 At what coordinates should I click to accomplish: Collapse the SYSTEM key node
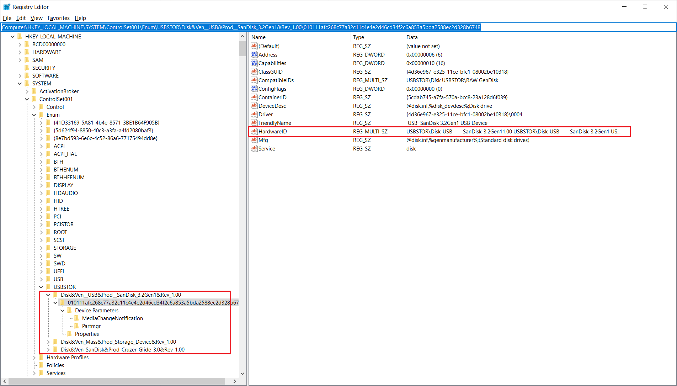click(20, 83)
